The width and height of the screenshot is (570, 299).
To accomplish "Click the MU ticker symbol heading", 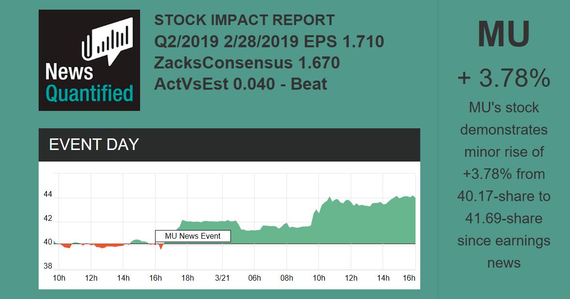I will pos(504,34).
